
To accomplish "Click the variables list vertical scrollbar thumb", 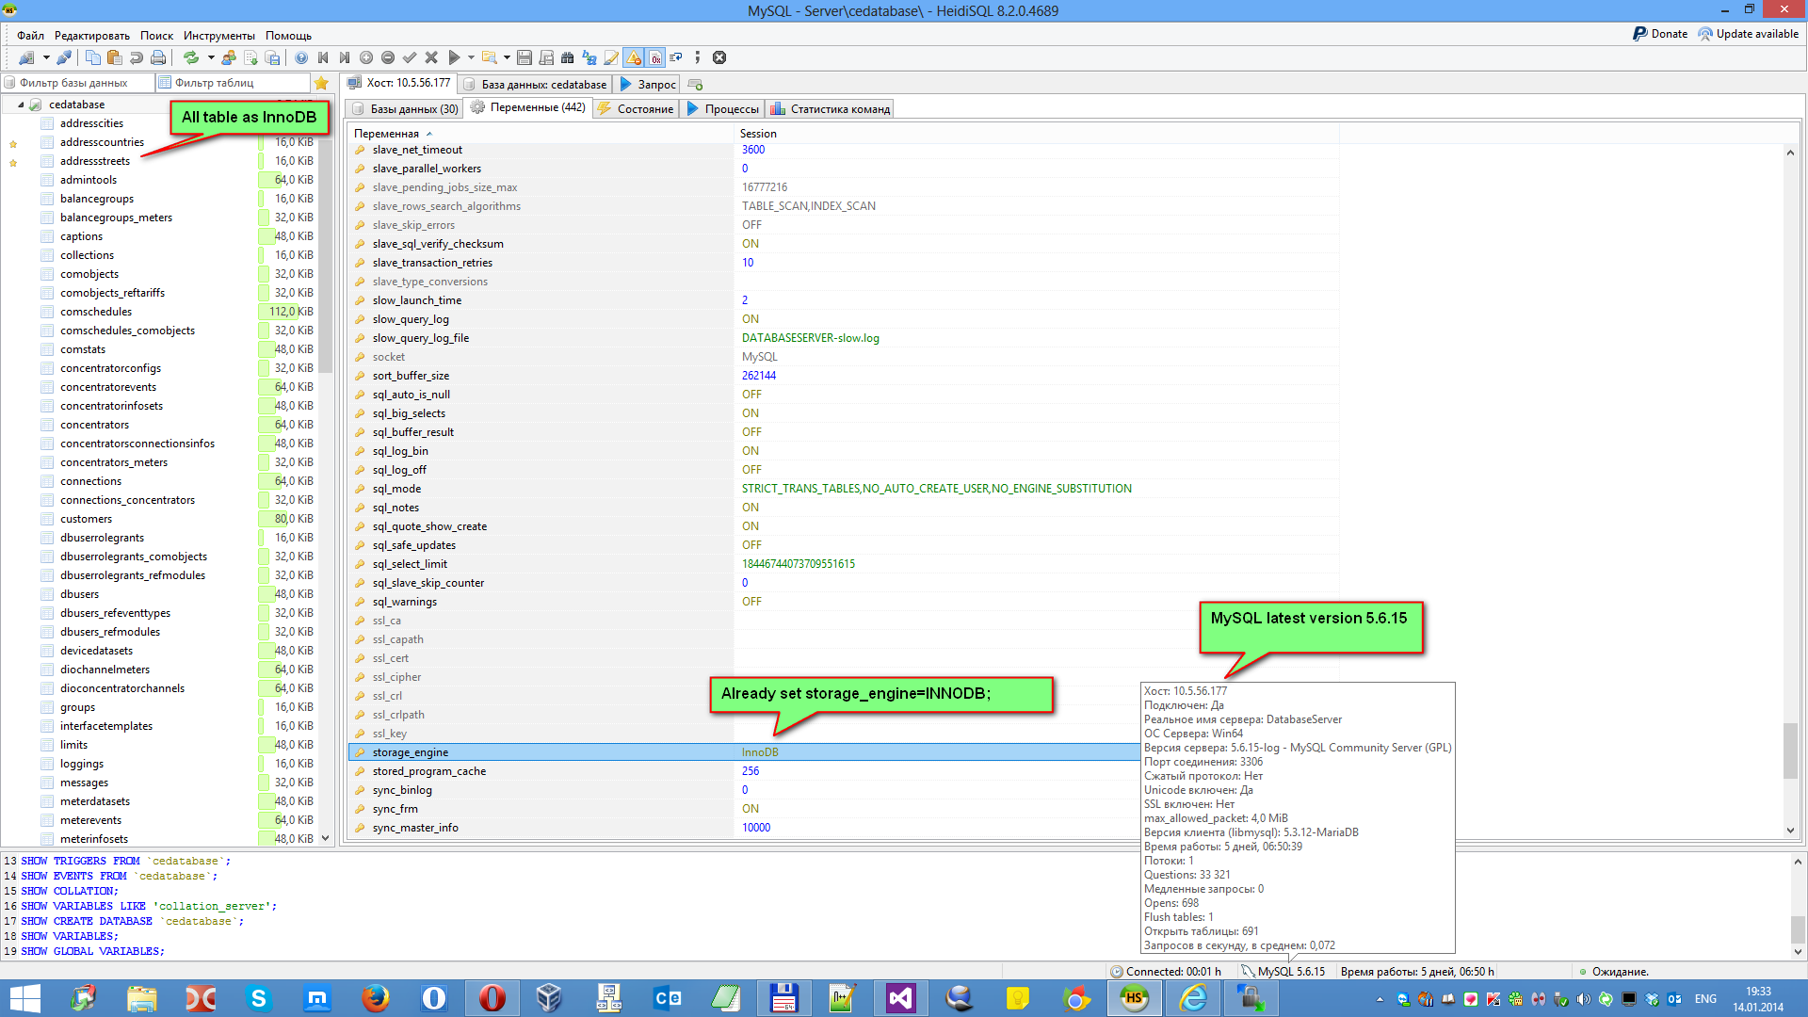I will point(1790,751).
